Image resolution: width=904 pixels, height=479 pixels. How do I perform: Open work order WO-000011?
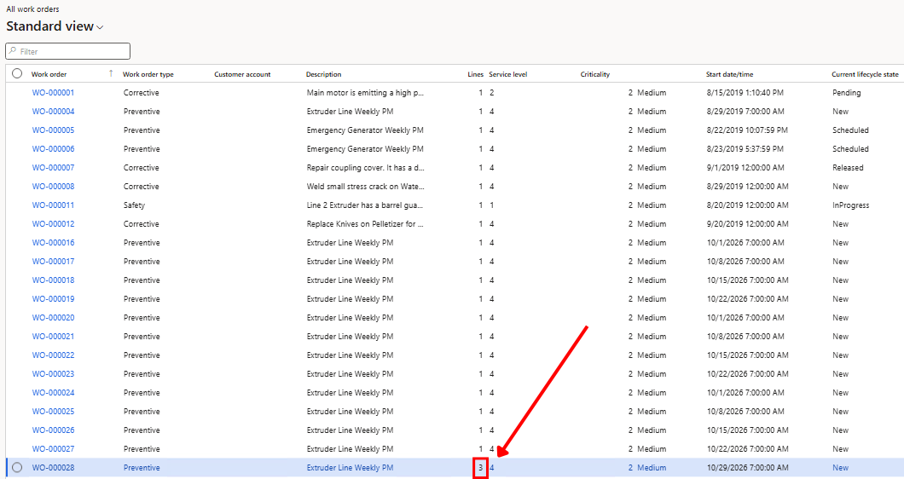point(53,205)
